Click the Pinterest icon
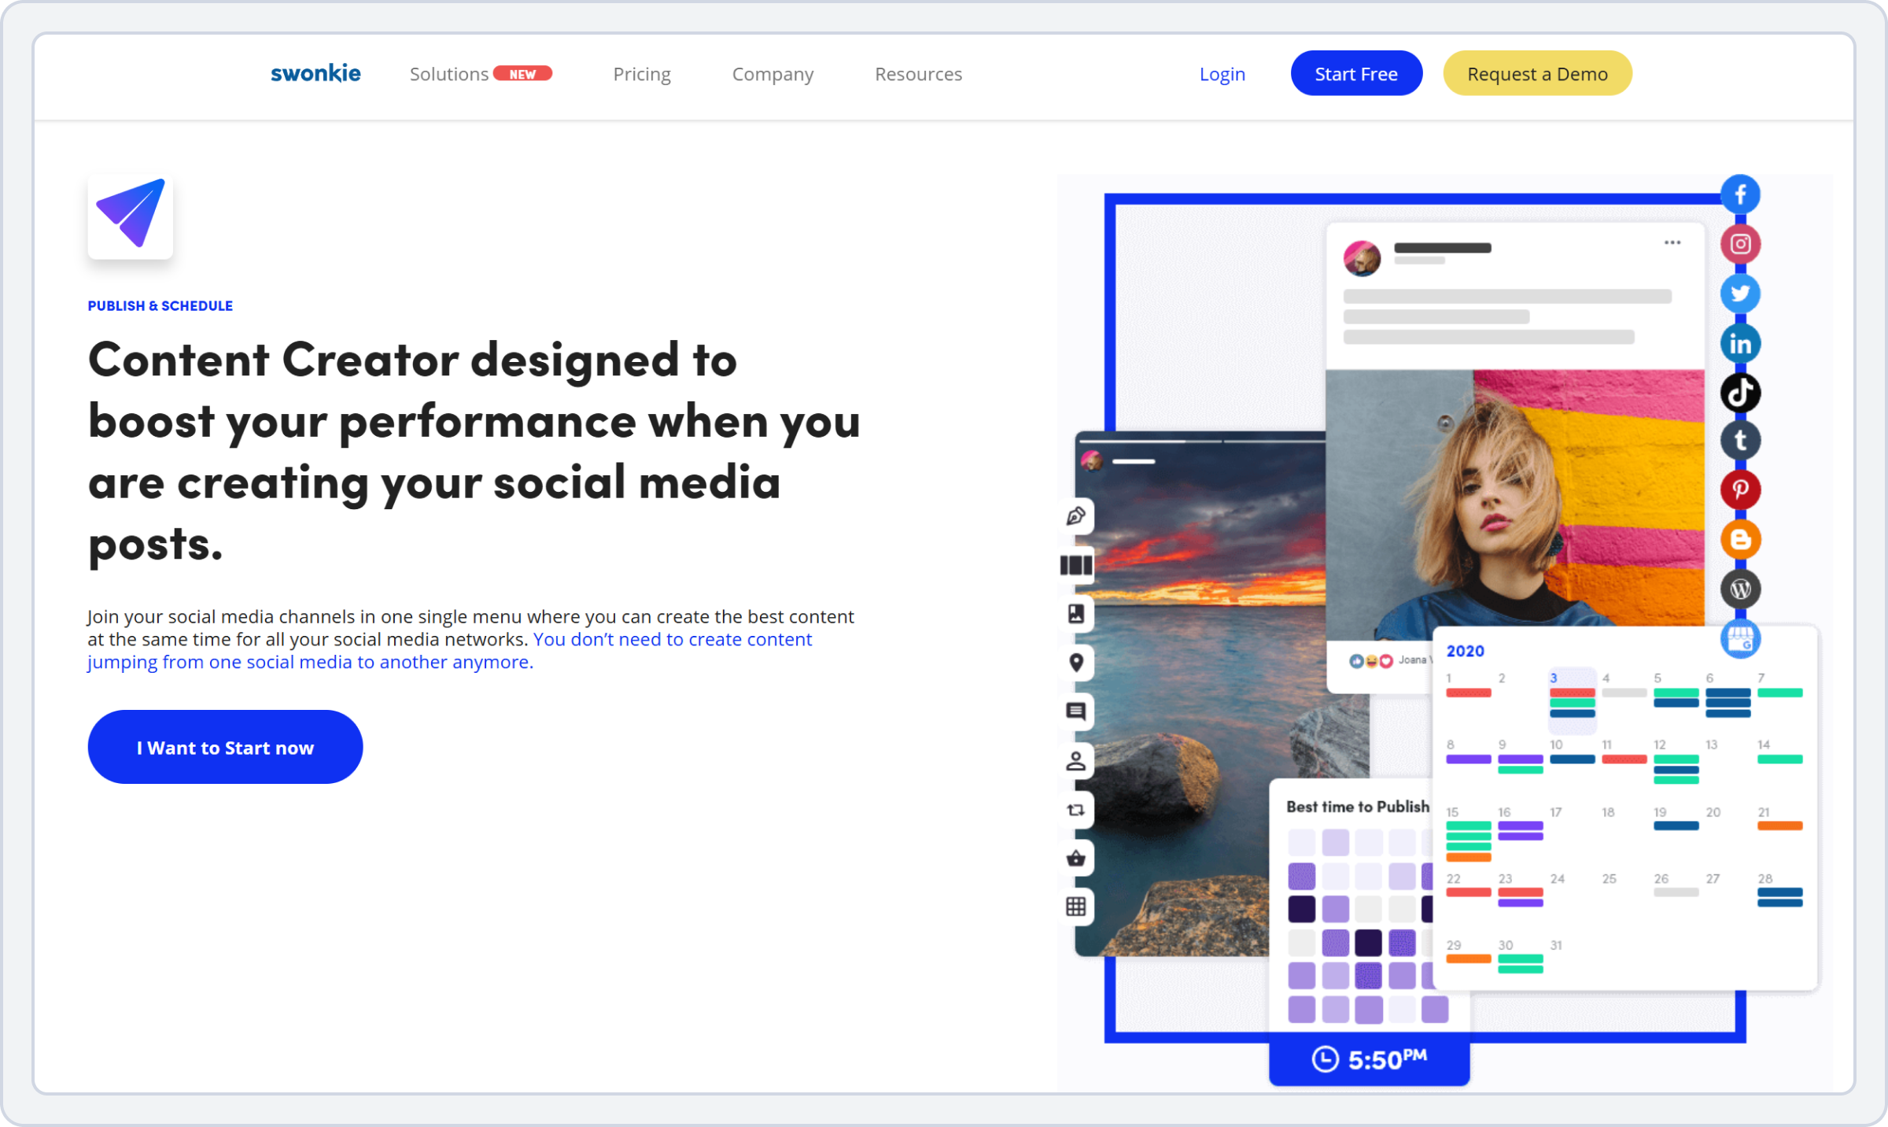Screen dimensions: 1888x1127 (1740, 490)
